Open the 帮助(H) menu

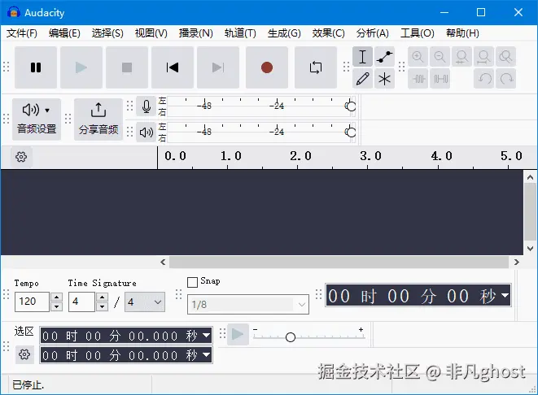pyautogui.click(x=462, y=33)
